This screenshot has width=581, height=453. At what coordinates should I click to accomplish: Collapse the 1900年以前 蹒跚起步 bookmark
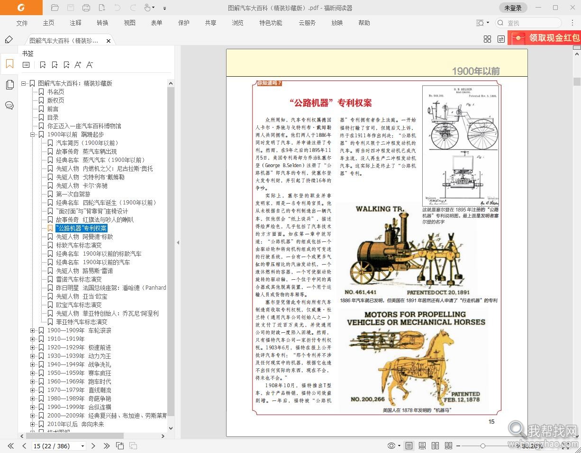tap(32, 134)
